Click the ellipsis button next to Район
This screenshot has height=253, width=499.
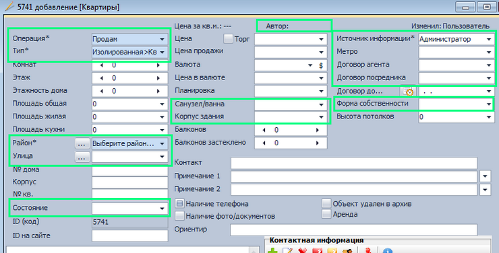point(82,144)
